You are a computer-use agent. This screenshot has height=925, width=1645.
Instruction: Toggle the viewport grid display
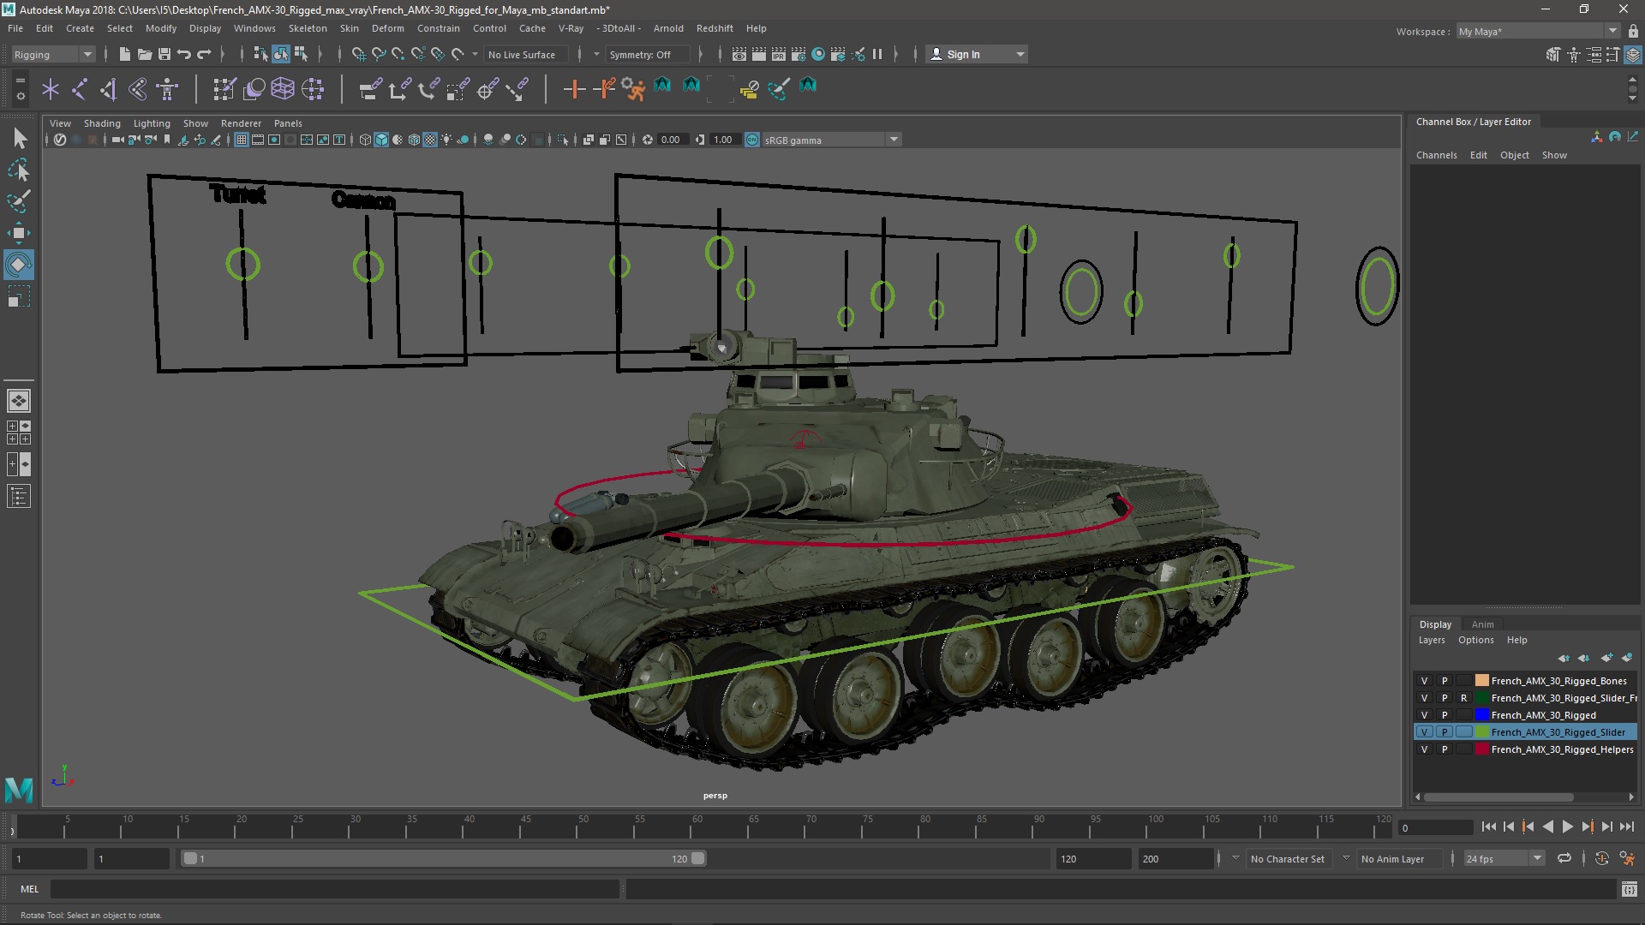[242, 140]
